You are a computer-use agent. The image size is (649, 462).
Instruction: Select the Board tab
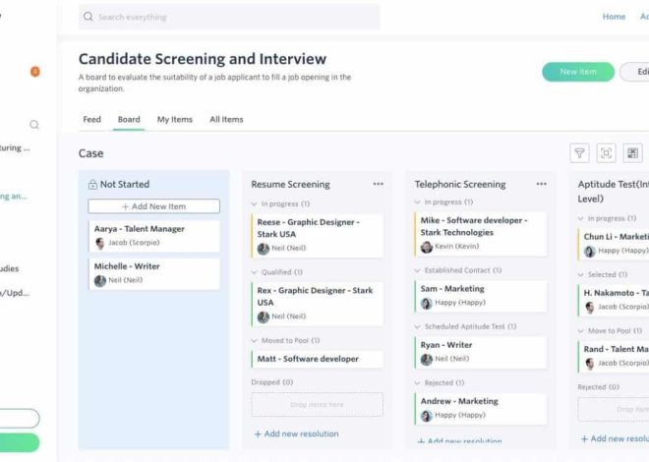(129, 120)
